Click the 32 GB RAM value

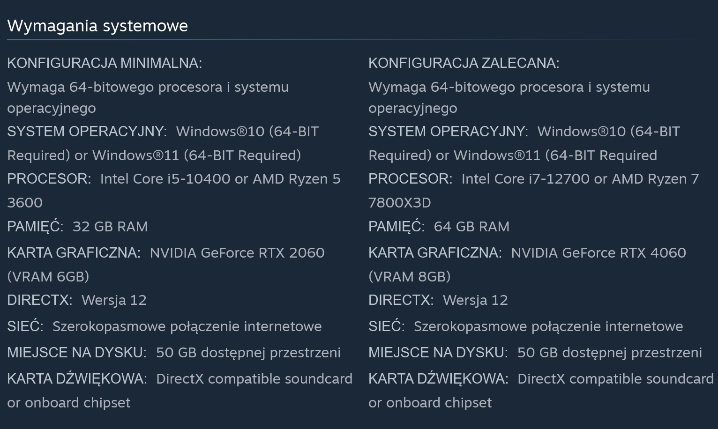(110, 227)
